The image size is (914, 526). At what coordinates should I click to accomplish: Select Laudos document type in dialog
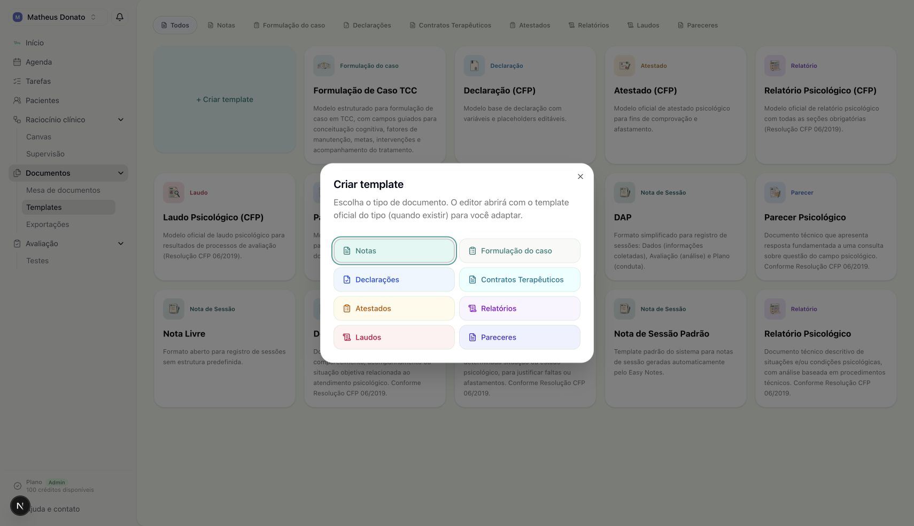pos(394,337)
